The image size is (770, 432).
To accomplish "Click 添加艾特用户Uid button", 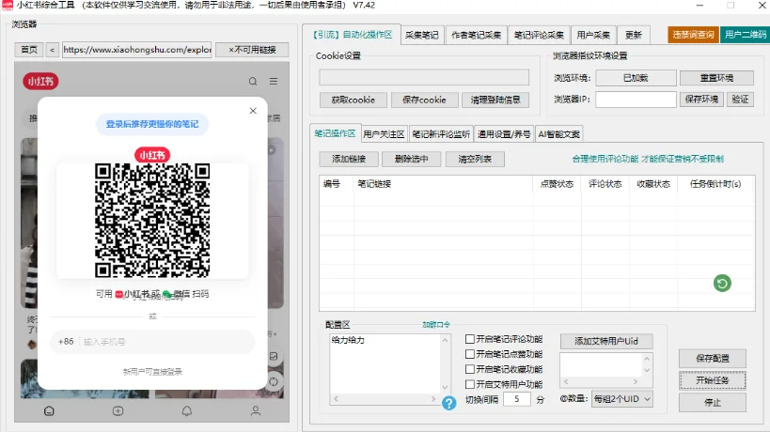I will [x=606, y=341].
